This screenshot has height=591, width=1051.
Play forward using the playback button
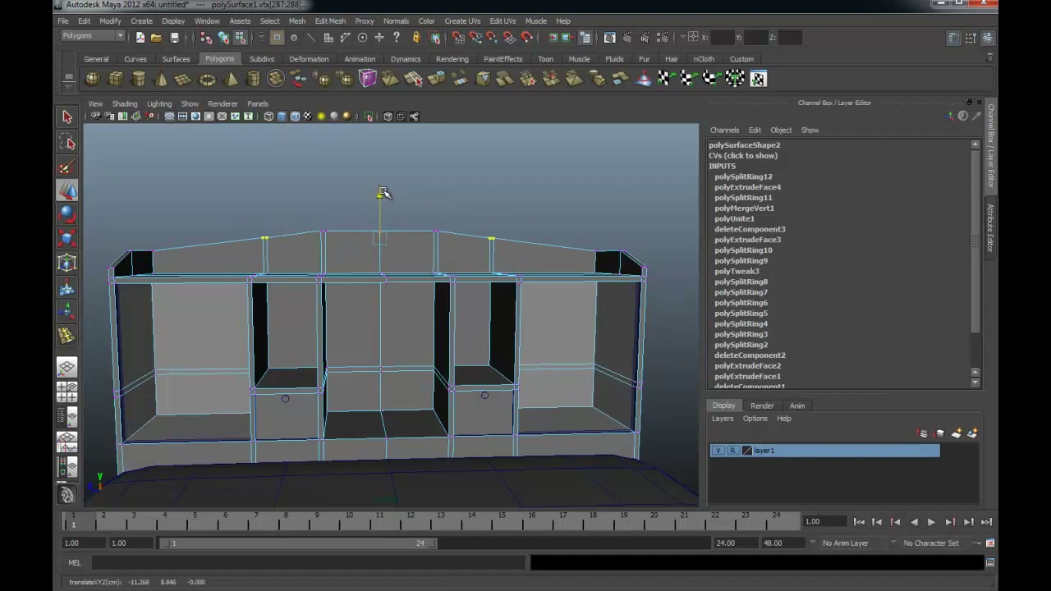[x=931, y=522]
